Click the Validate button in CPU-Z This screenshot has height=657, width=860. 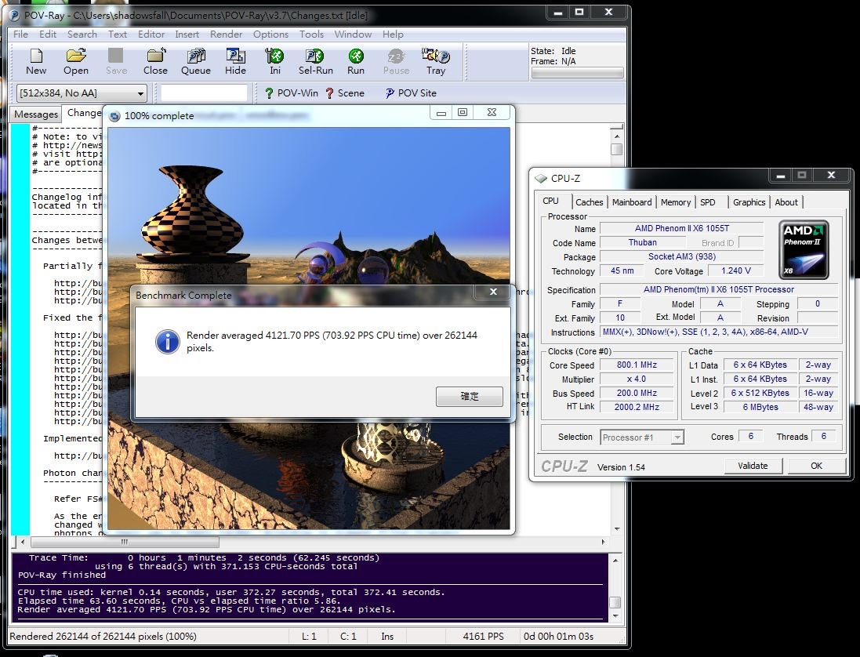753,466
